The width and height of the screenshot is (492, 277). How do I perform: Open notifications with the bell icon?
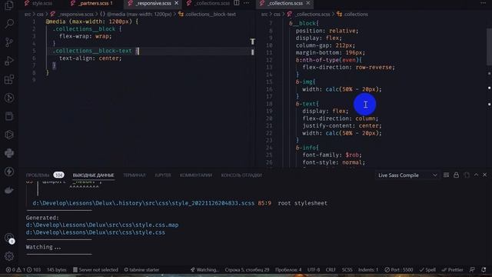coord(484,270)
